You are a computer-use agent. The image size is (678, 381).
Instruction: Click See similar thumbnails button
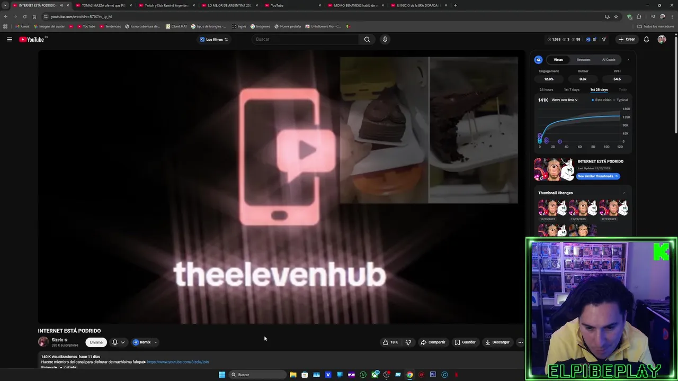[598, 176]
